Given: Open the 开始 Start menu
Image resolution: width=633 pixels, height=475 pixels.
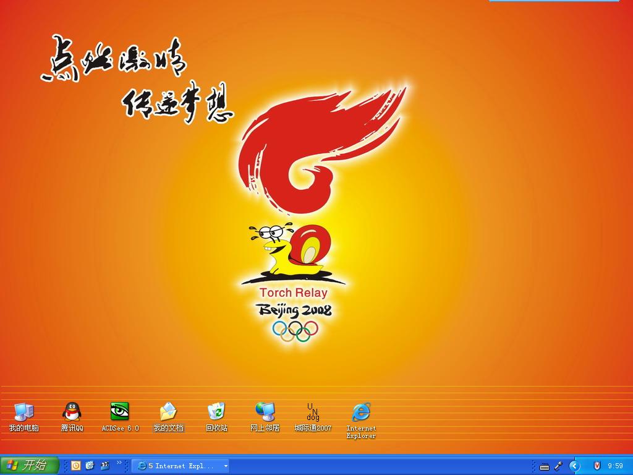Looking at the screenshot, I should 30,466.
